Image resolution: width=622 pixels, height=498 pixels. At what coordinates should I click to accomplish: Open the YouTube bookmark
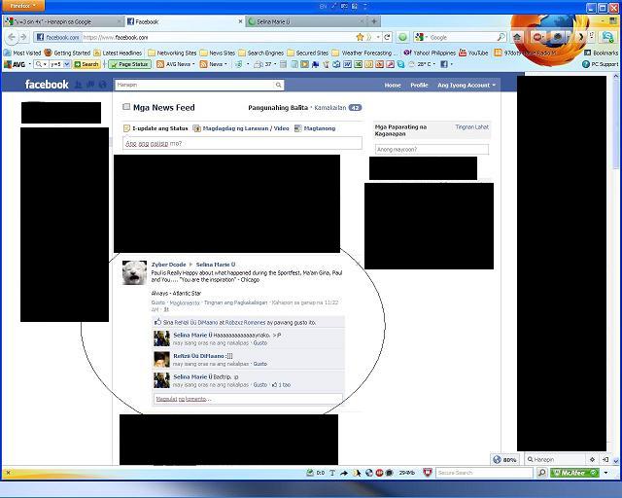(x=473, y=53)
